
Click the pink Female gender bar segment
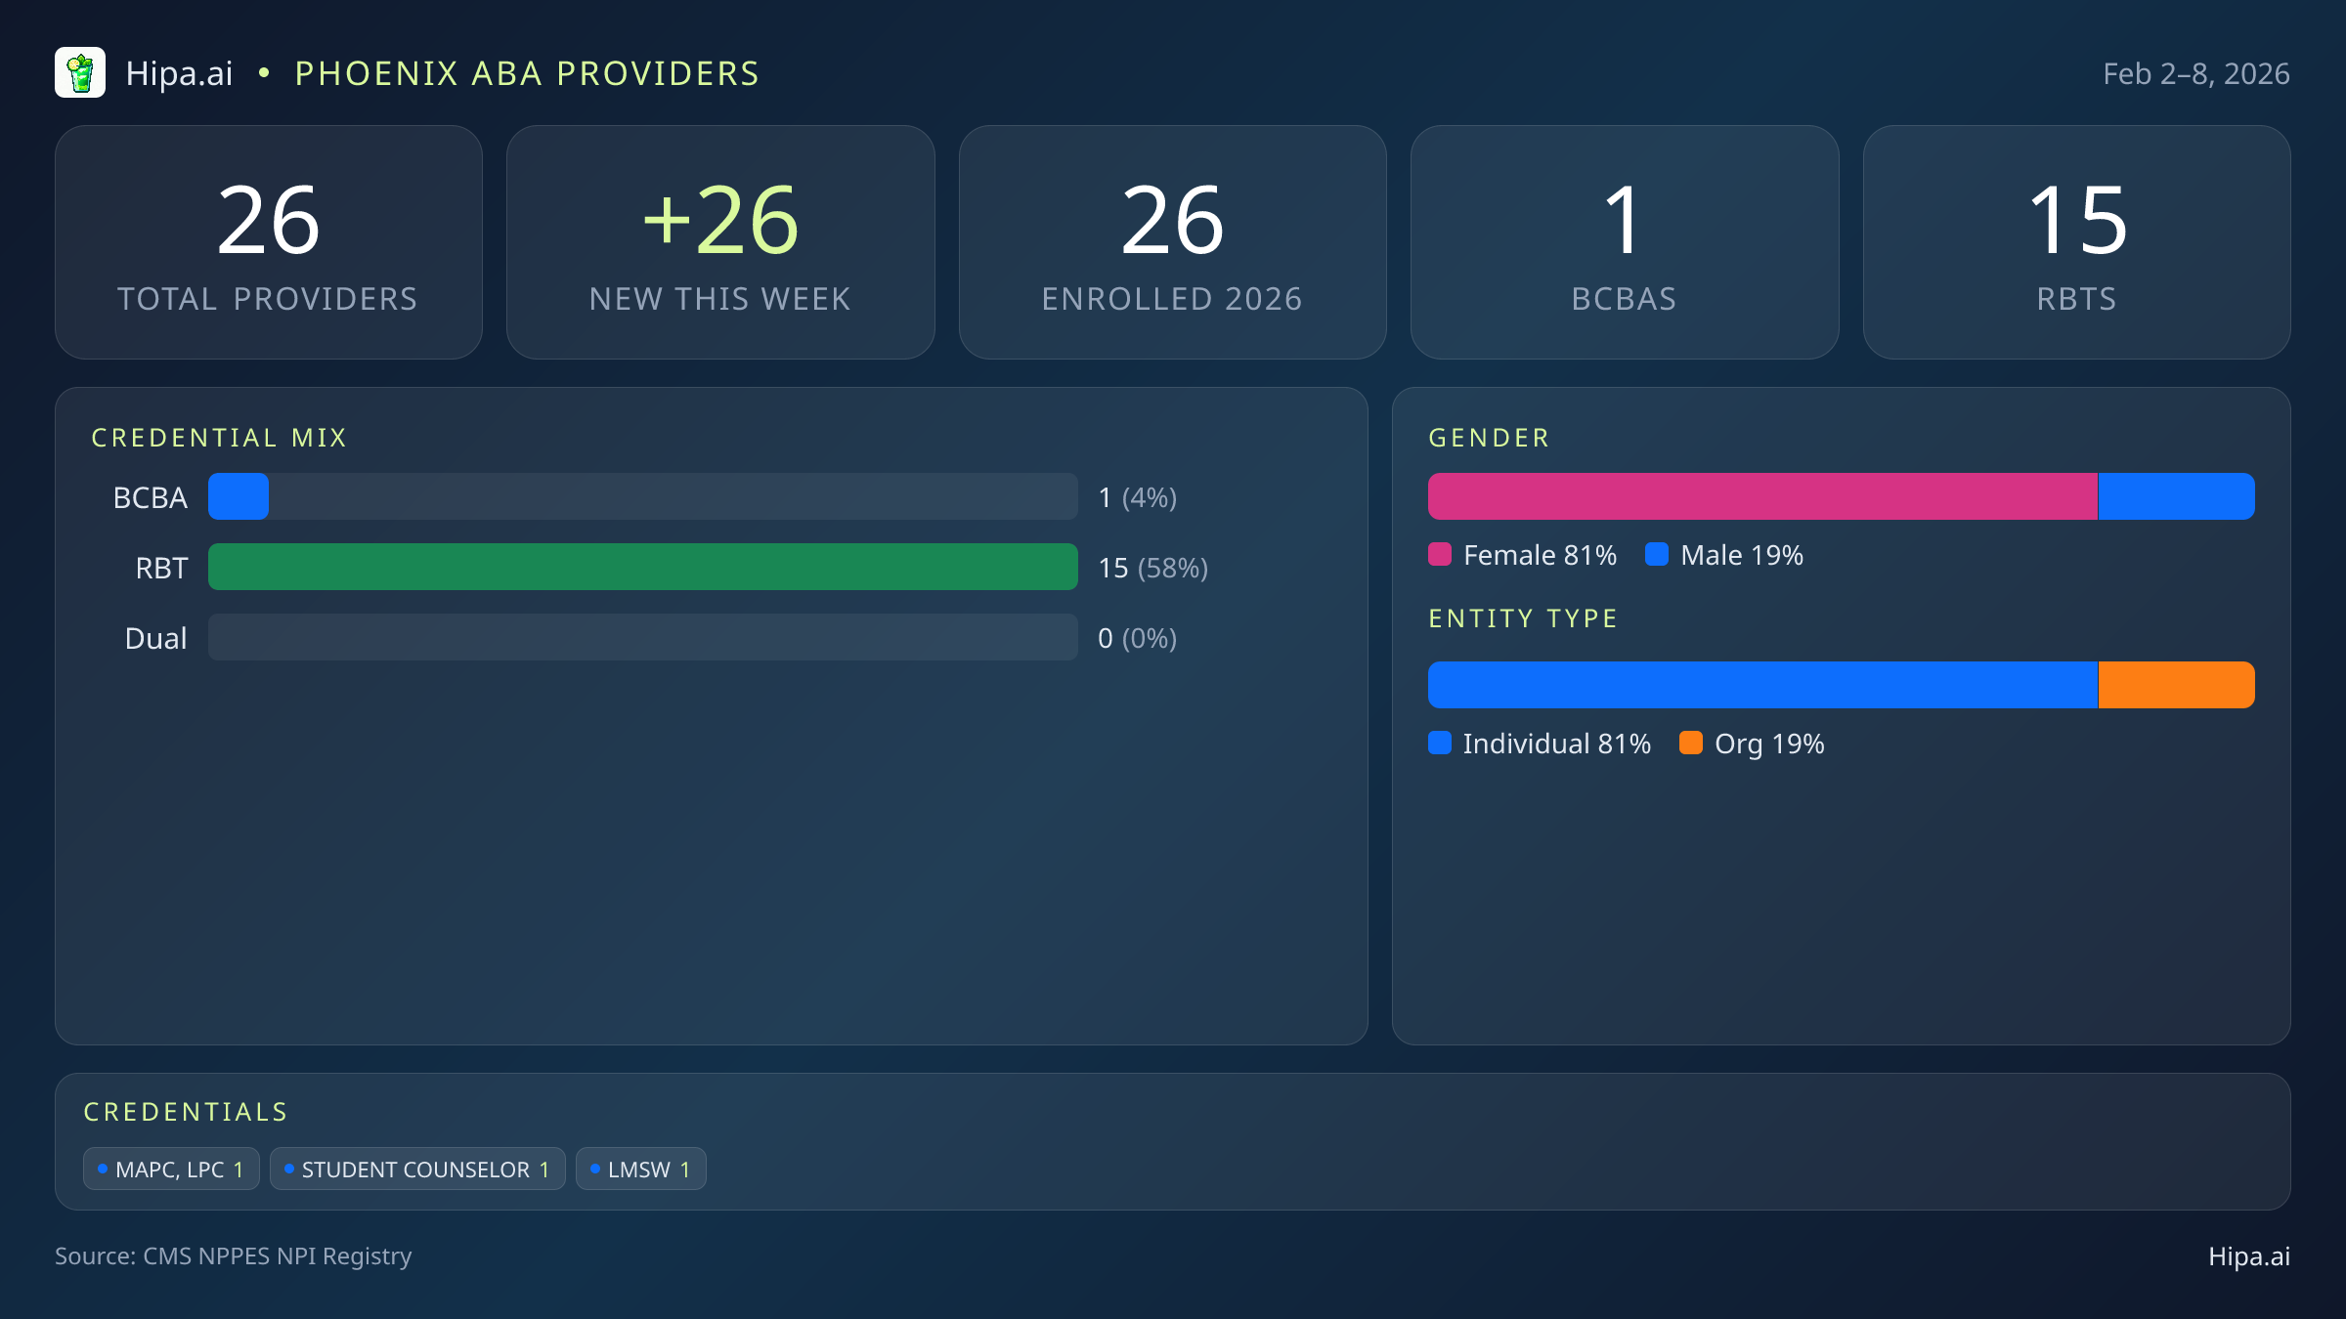(x=1761, y=496)
